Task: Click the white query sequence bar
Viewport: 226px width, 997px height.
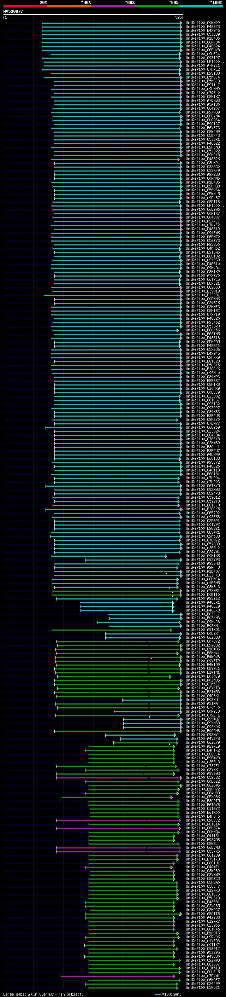Action: [93, 14]
